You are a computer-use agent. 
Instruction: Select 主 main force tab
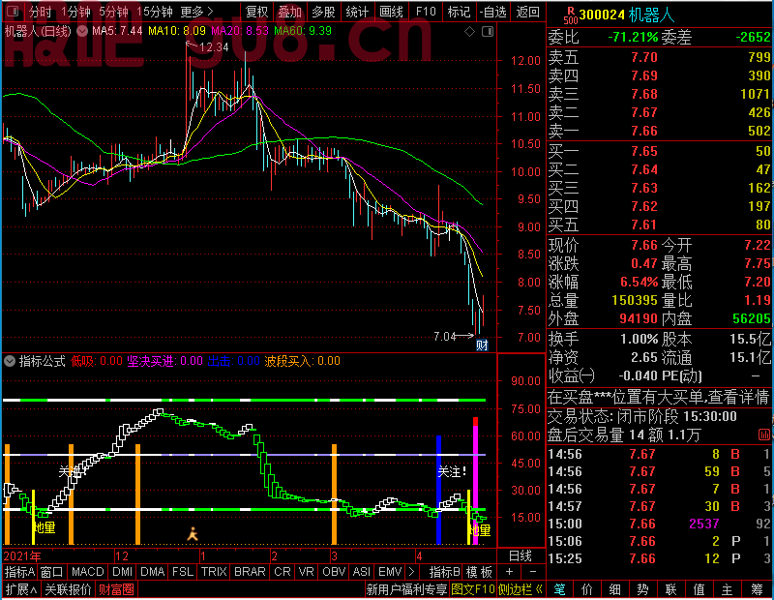point(728,589)
